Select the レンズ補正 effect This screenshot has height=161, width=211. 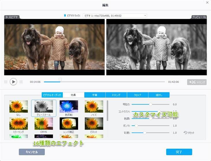[x=69, y=124]
